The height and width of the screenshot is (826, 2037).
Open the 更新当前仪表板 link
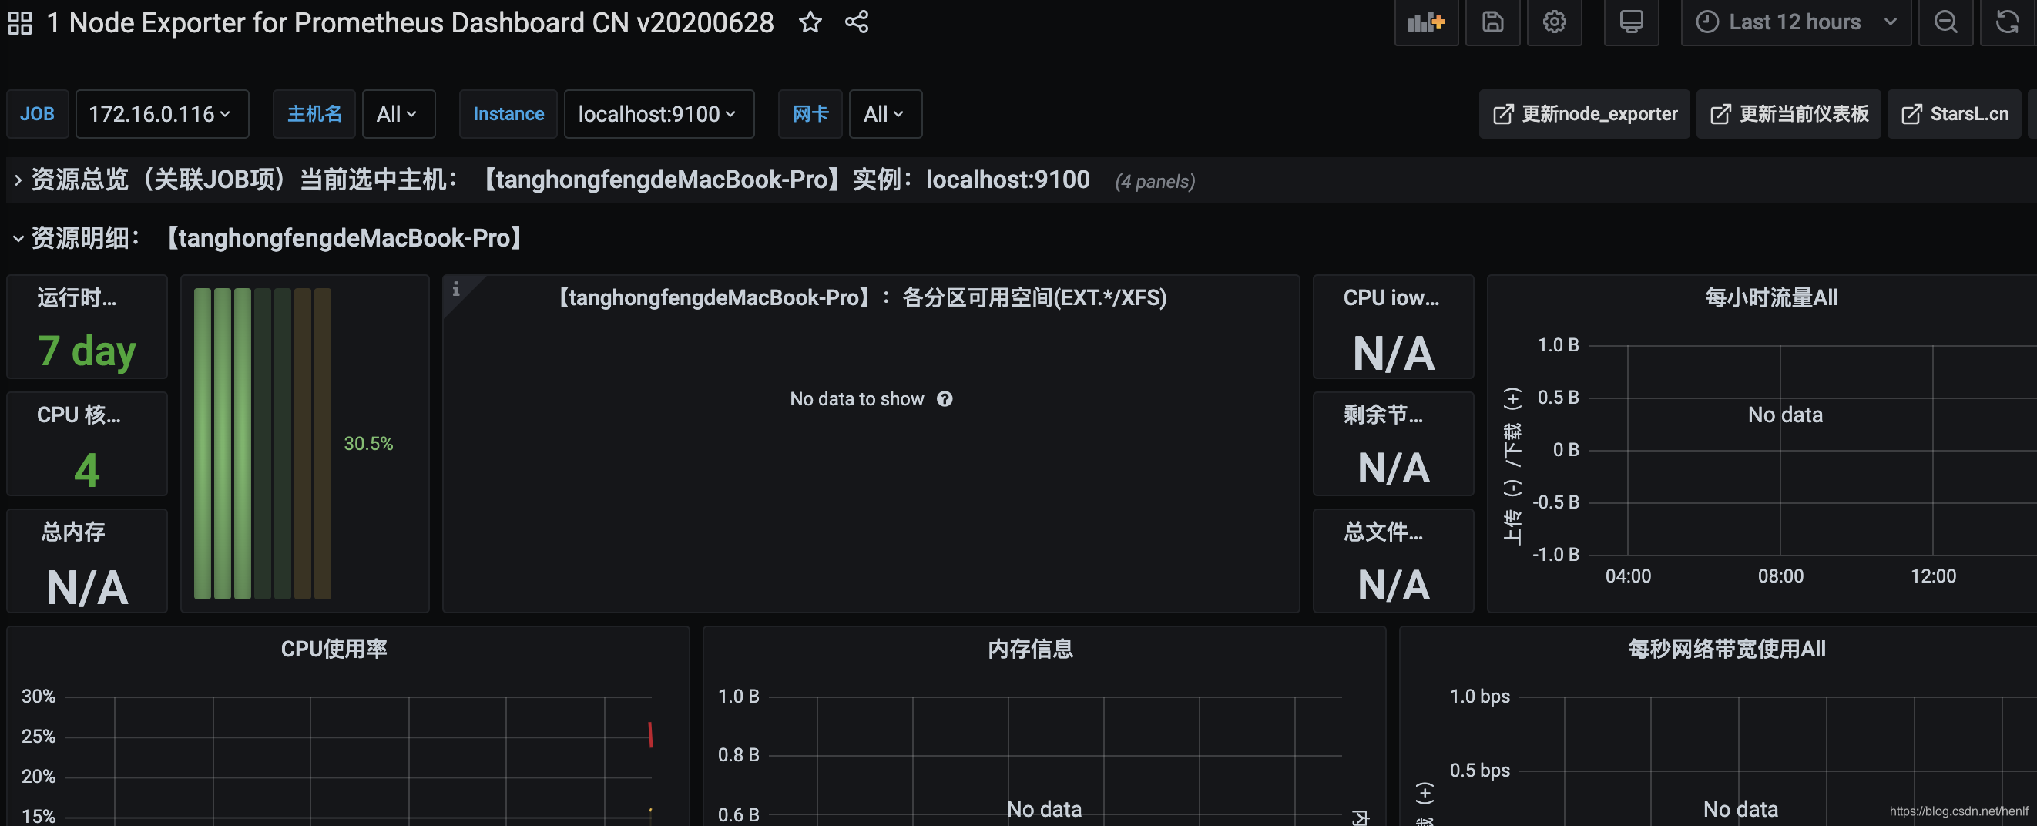(1788, 114)
